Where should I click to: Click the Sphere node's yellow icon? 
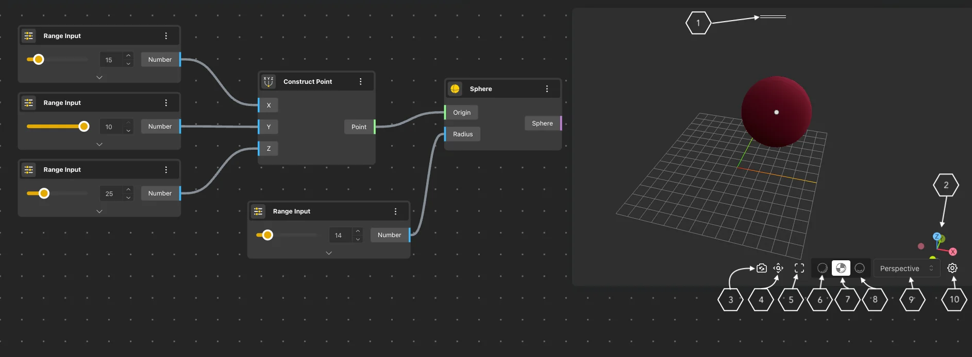455,89
